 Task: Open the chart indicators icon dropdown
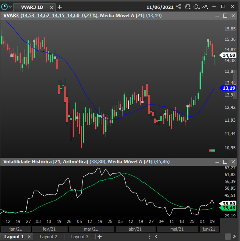(205, 7)
